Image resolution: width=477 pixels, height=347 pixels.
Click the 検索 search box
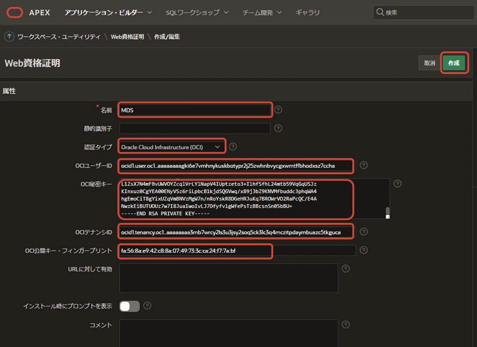pos(423,13)
